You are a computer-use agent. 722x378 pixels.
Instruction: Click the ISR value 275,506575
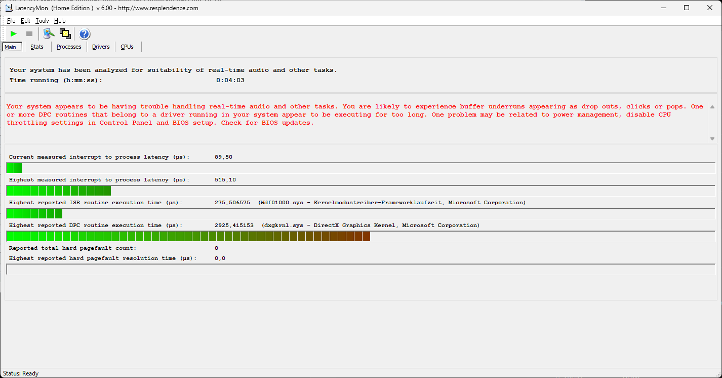pos(232,203)
